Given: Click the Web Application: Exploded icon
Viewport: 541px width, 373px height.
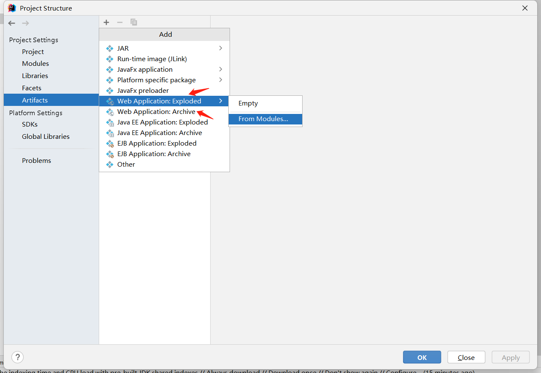Looking at the screenshot, I should [110, 101].
